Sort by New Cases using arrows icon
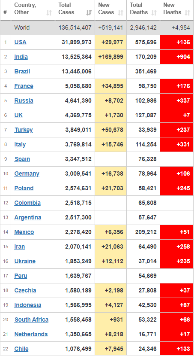Viewport: 194px width, 356px height. [121, 13]
